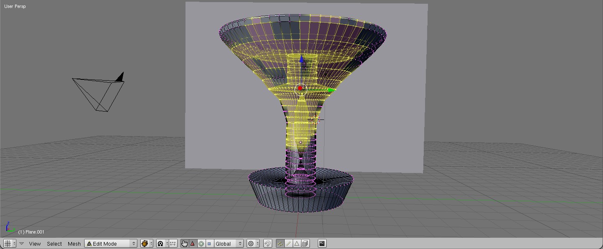
Task: Toggle move object centers only button
Action: point(173,244)
